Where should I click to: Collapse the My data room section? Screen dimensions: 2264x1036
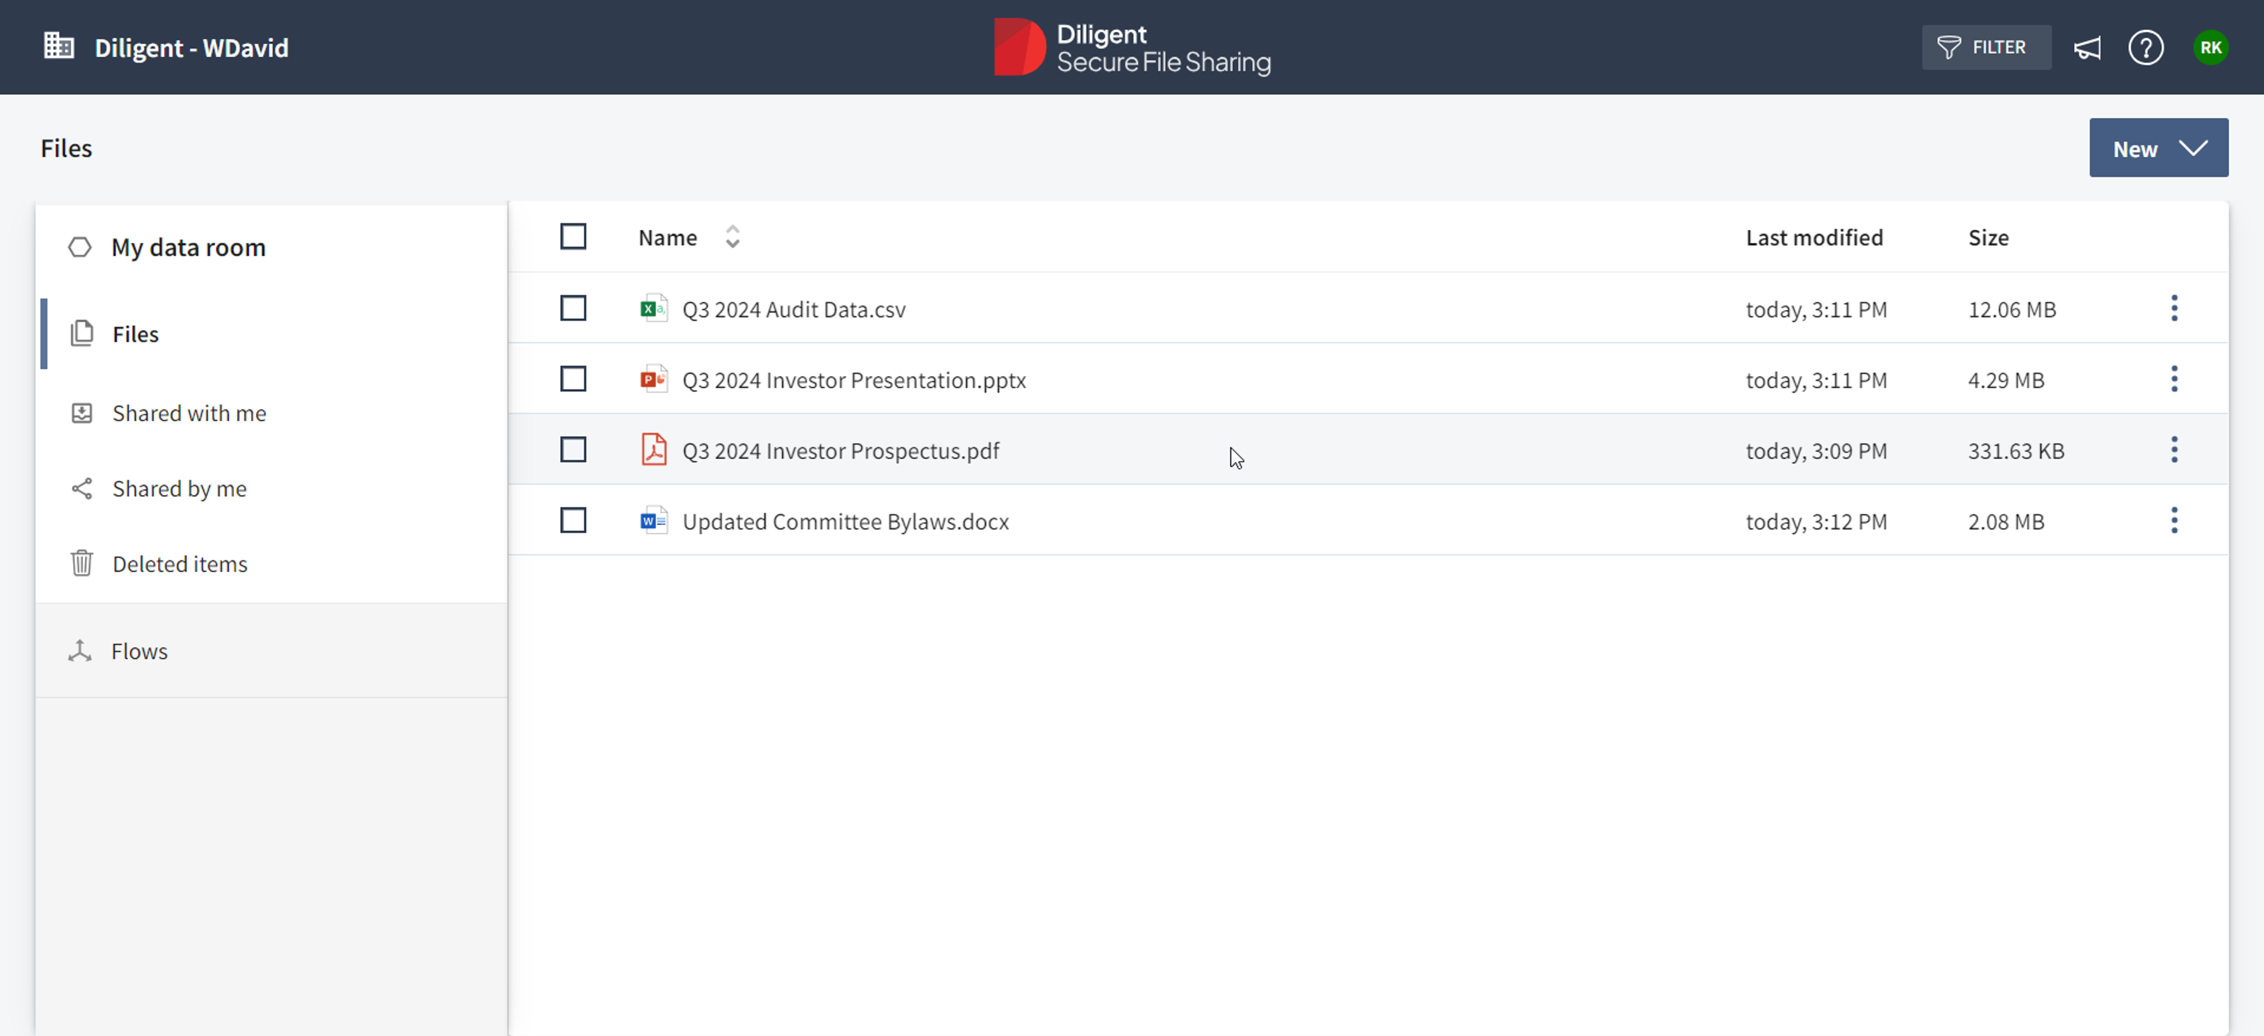coord(80,248)
